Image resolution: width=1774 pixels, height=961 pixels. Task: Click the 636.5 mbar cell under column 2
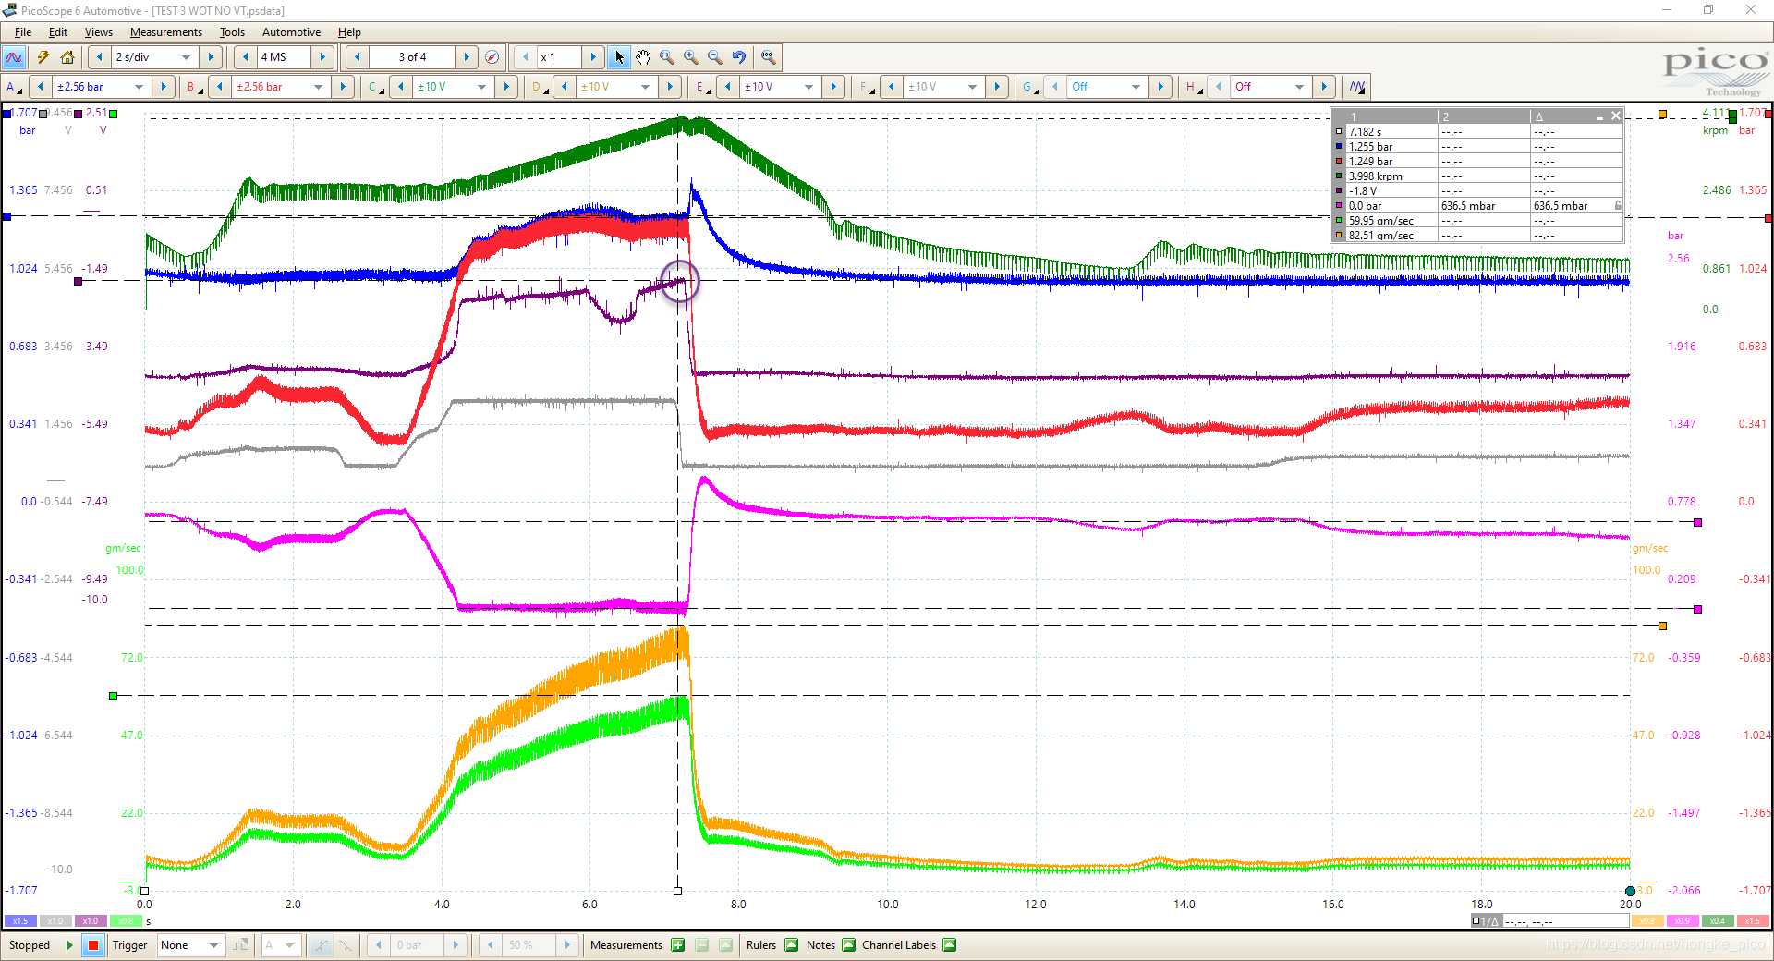coord(1484,206)
